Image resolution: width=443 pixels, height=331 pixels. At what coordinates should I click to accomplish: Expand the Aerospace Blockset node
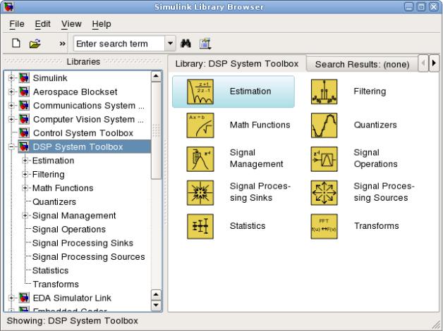(x=11, y=92)
